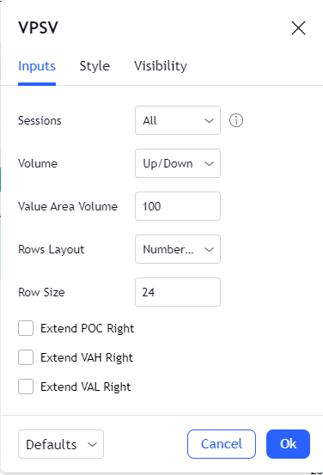The height and width of the screenshot is (475, 323).
Task: Click the Sessions info icon
Action: (x=236, y=120)
